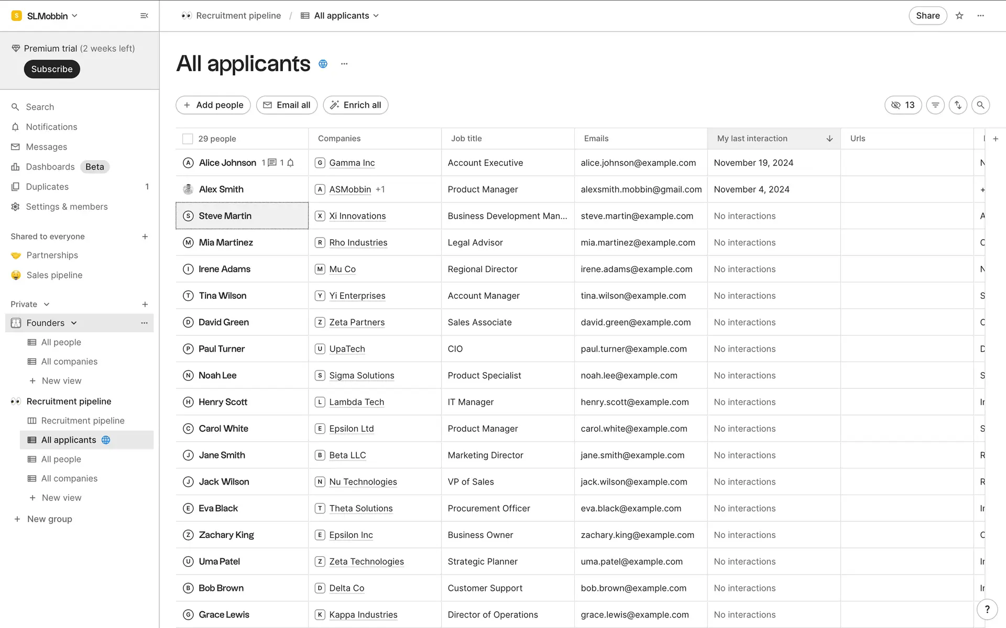
Task: Open the table search magnifier icon
Action: (x=980, y=105)
